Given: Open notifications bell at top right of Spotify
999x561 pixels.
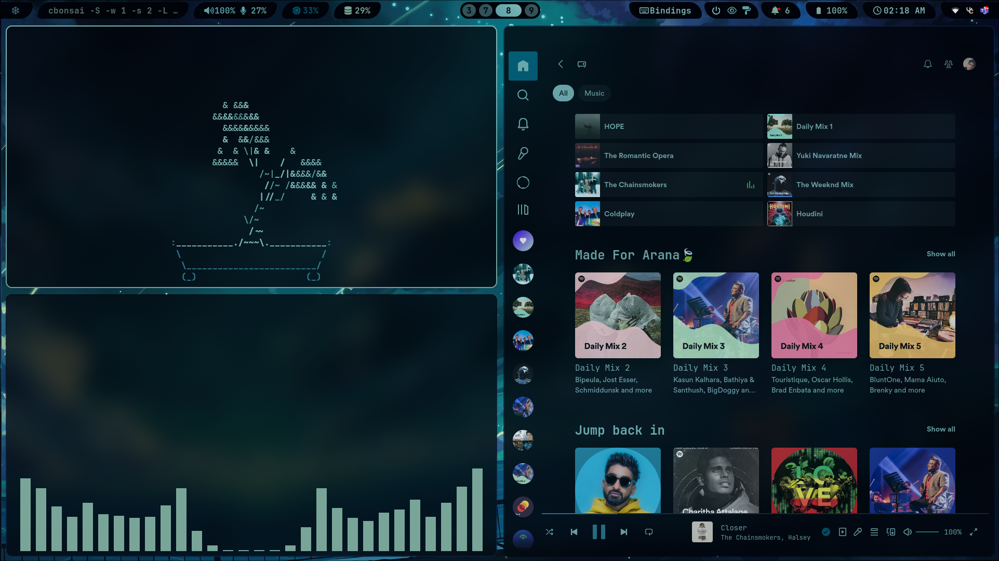Looking at the screenshot, I should pos(928,64).
